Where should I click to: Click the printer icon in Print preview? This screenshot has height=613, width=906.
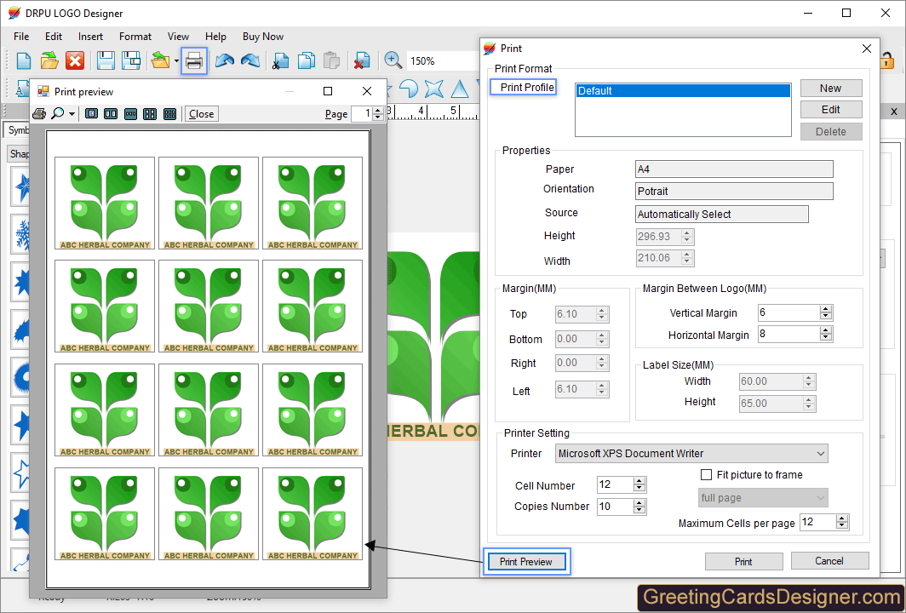[39, 114]
